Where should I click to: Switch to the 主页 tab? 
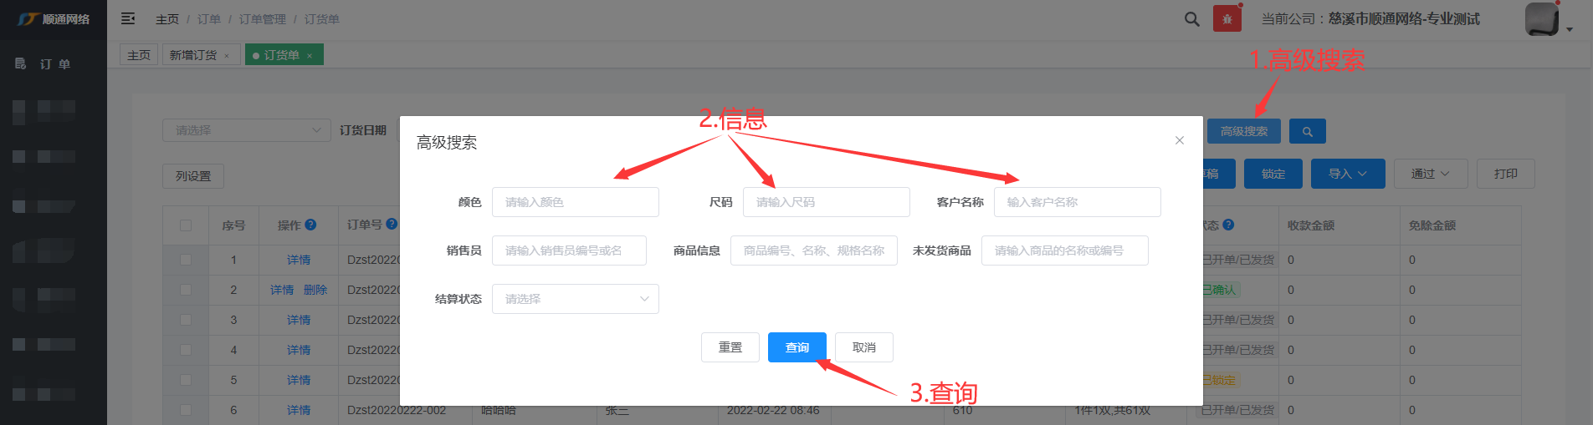[x=139, y=55]
